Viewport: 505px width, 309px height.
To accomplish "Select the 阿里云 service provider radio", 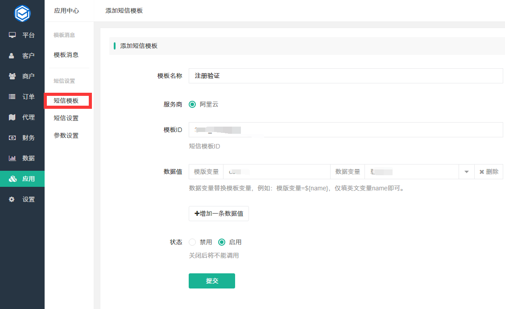I will coord(192,104).
